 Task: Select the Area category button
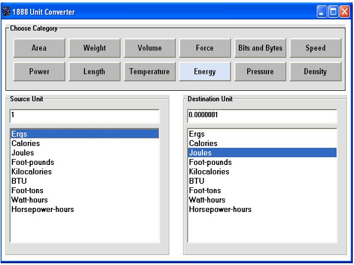pyautogui.click(x=40, y=48)
